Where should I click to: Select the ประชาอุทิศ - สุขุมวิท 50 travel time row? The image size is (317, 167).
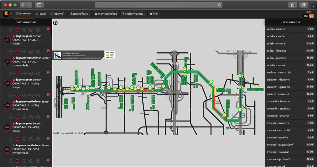290,109
